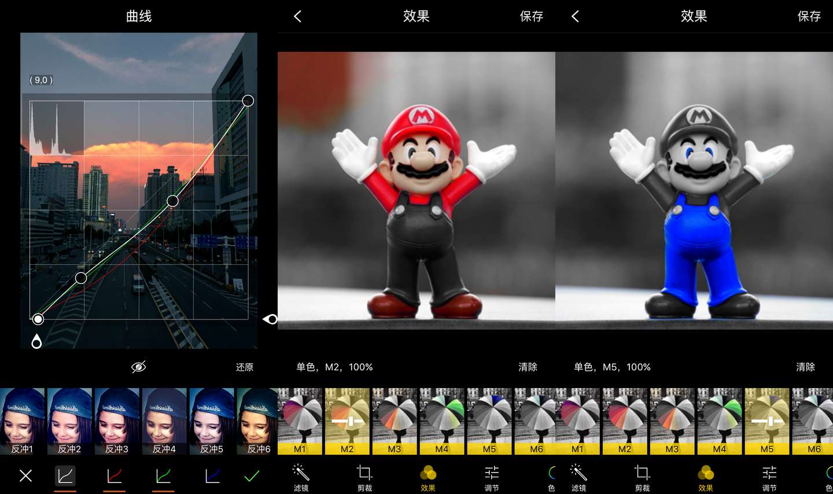Select M3 effect in middle panel
The height and width of the screenshot is (494, 833).
pos(395,421)
